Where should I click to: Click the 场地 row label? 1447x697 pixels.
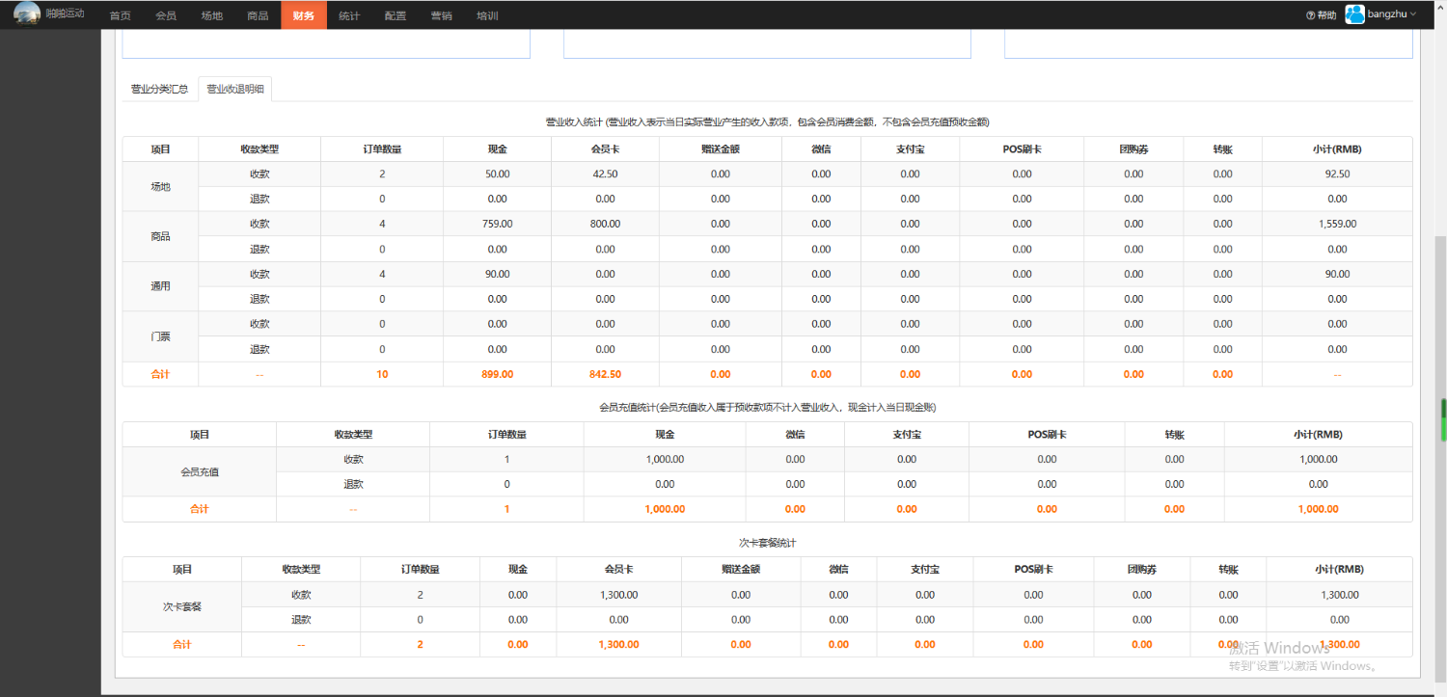click(160, 186)
